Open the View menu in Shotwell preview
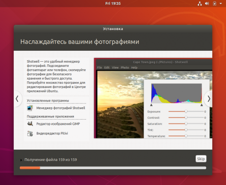This screenshot has width=226, height=185. (x=115, y=67)
